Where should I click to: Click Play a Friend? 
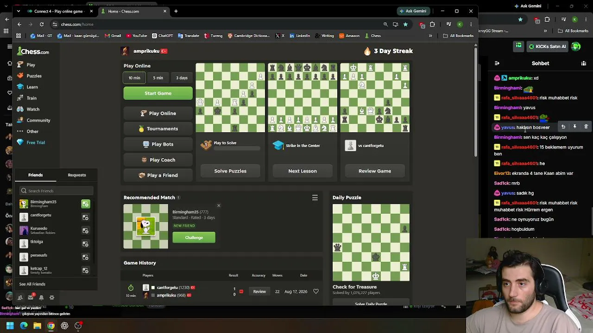tap(158, 175)
